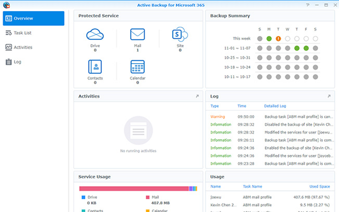Click the Task List sidebar icon
339x212 pixels.
[x=8, y=33]
